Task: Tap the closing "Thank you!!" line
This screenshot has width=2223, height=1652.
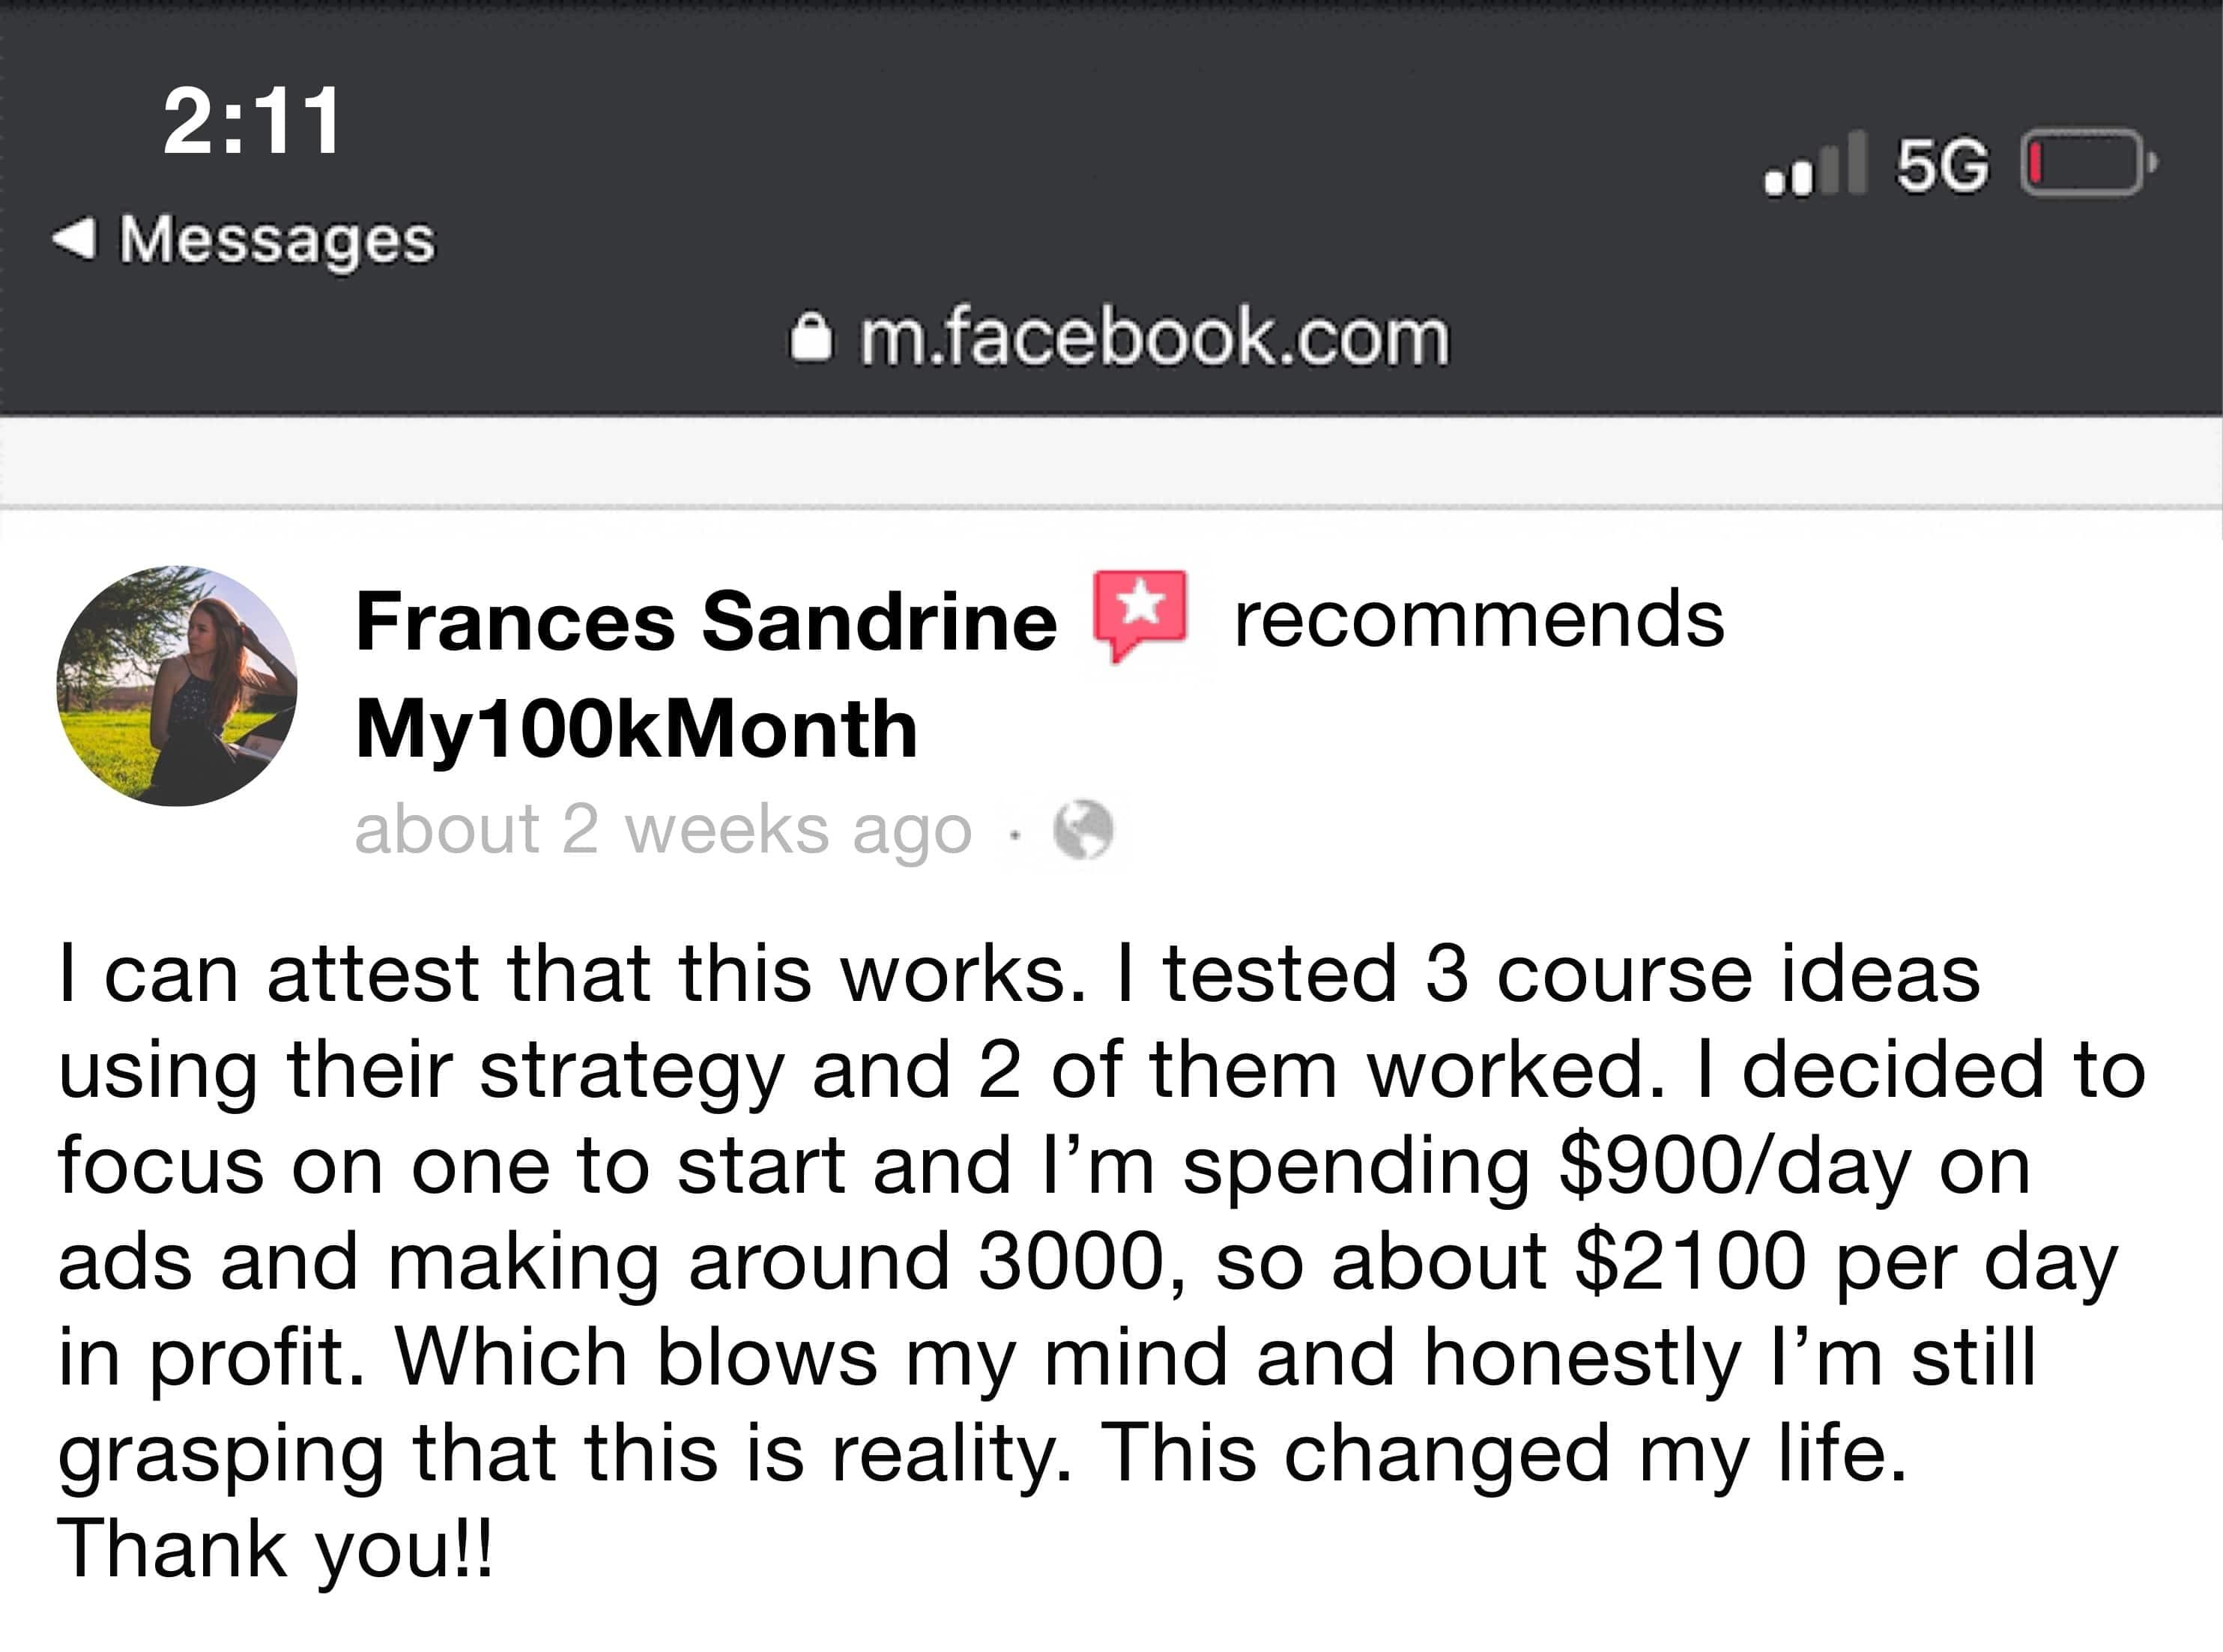Action: click(275, 1548)
